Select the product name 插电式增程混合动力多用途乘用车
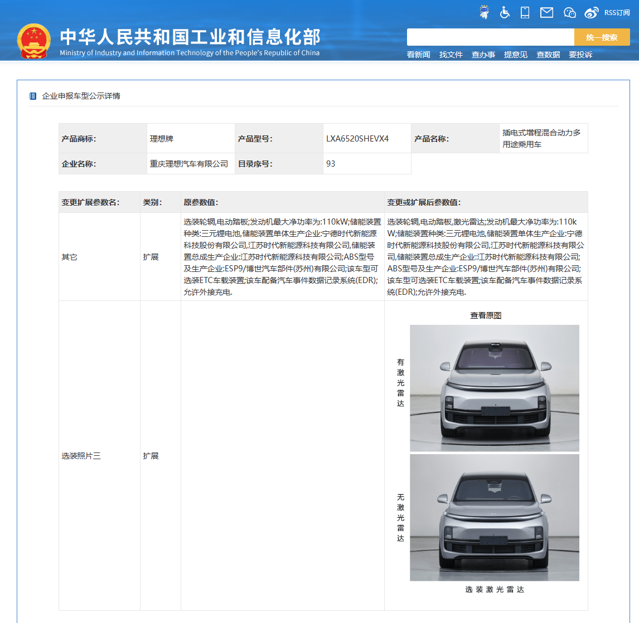This screenshot has height=623, width=639. [x=541, y=138]
